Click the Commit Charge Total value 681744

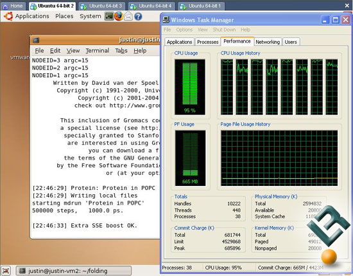232,235
